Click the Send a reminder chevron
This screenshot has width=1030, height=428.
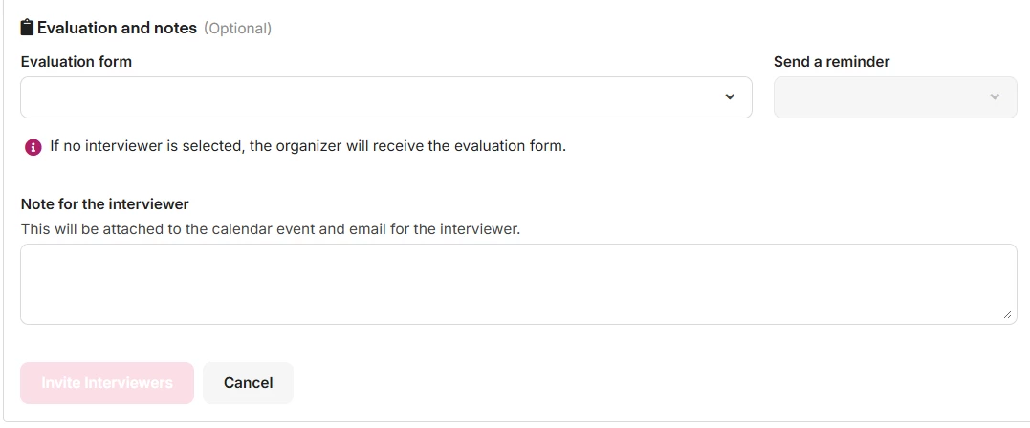click(995, 97)
